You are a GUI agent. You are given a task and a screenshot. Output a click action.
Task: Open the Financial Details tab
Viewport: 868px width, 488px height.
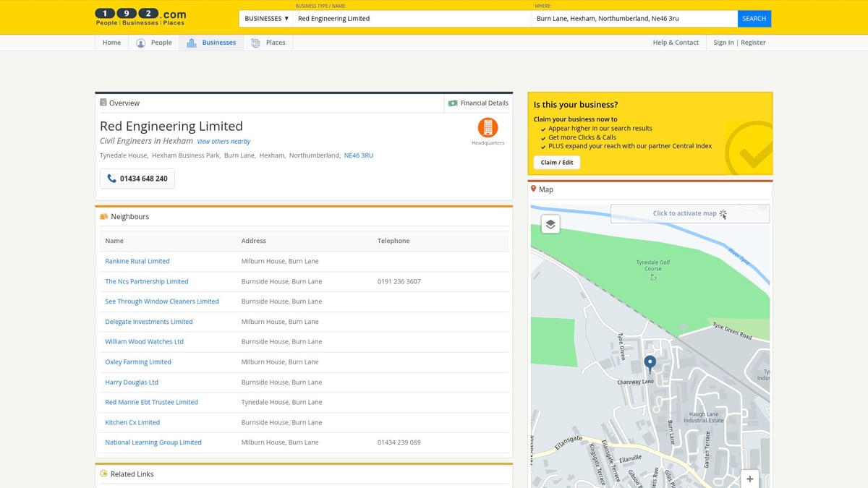click(478, 103)
